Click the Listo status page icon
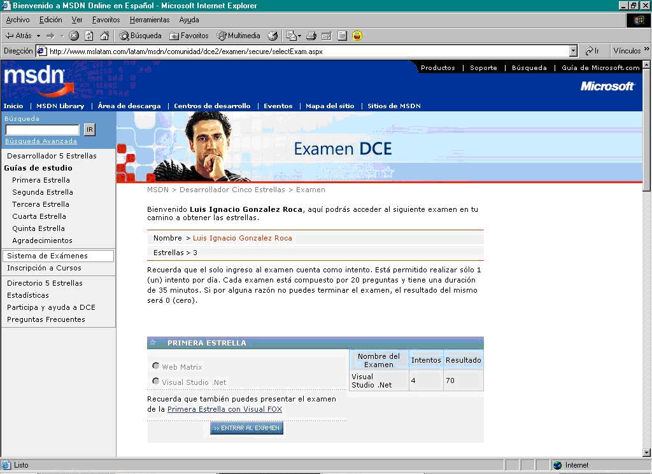Screen dimensions: 652x474 point(6,465)
